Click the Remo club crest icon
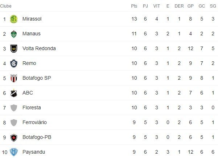The height and width of the screenshot is (158, 218). pos(14,63)
